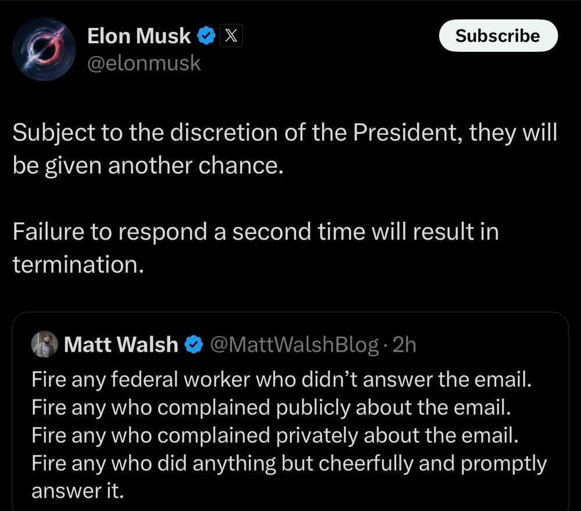Screen dimensions: 581x511
Task: Click the Elon Musk display name
Action: [138, 36]
